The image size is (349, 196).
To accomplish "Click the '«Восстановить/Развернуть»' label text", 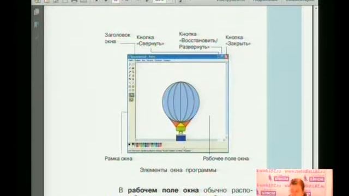I will [x=198, y=44].
